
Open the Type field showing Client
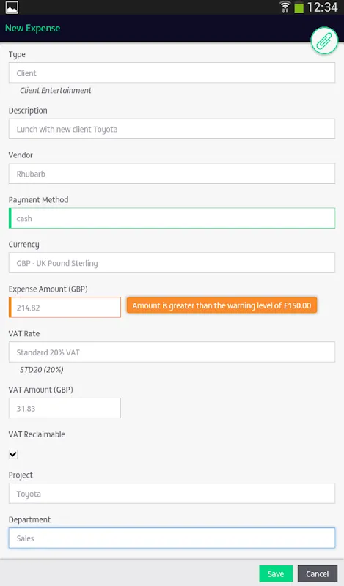[172, 73]
